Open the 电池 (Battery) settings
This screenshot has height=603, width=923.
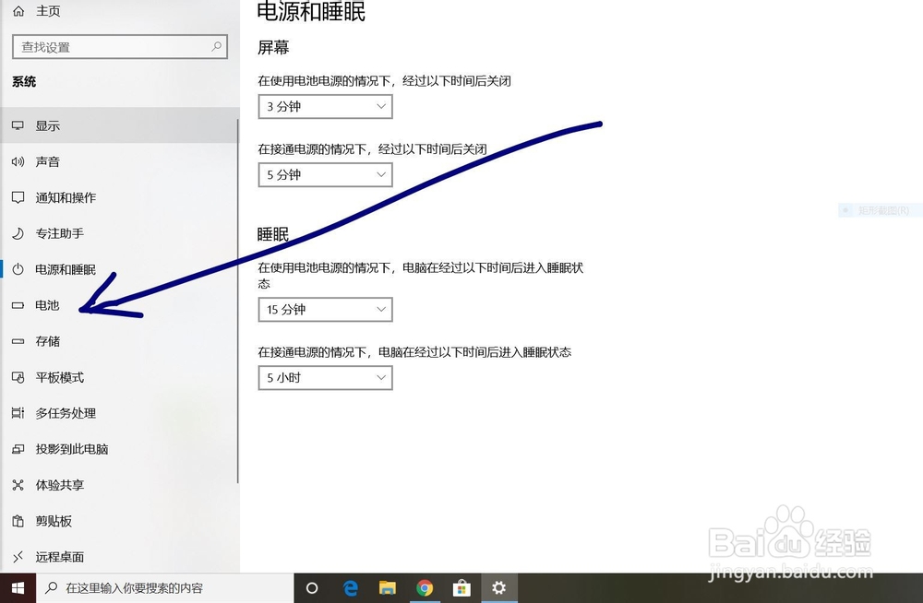(x=44, y=305)
